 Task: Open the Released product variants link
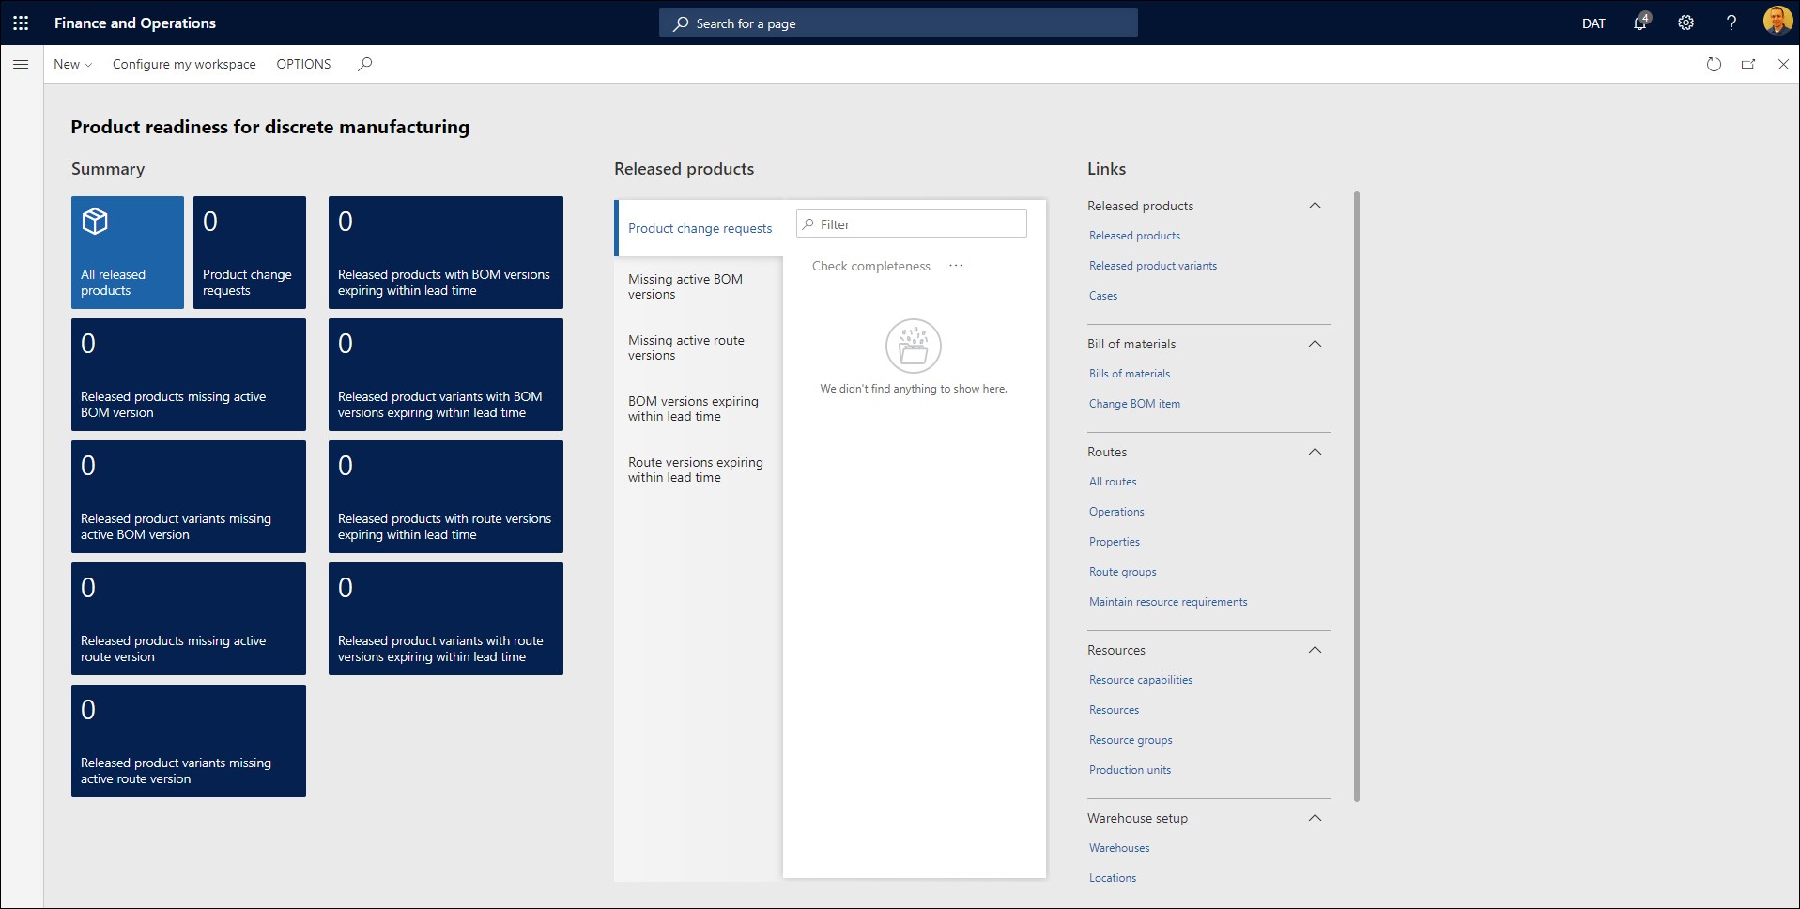pyautogui.click(x=1152, y=266)
